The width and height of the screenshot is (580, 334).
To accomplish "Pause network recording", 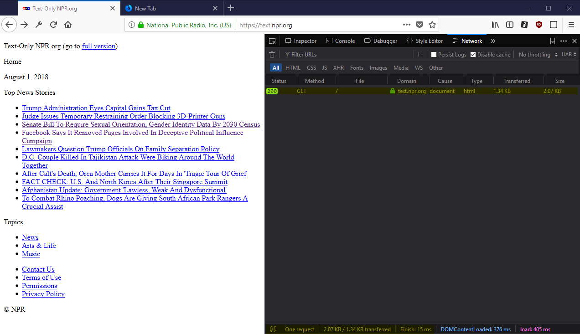I will tap(420, 54).
